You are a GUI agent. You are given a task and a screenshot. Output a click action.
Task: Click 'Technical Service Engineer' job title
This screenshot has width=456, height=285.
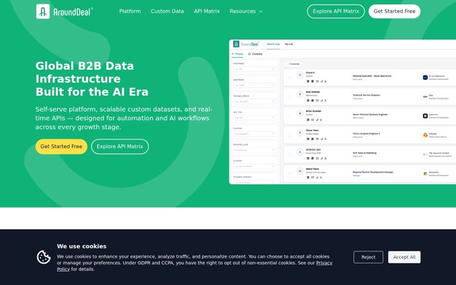[367, 95]
